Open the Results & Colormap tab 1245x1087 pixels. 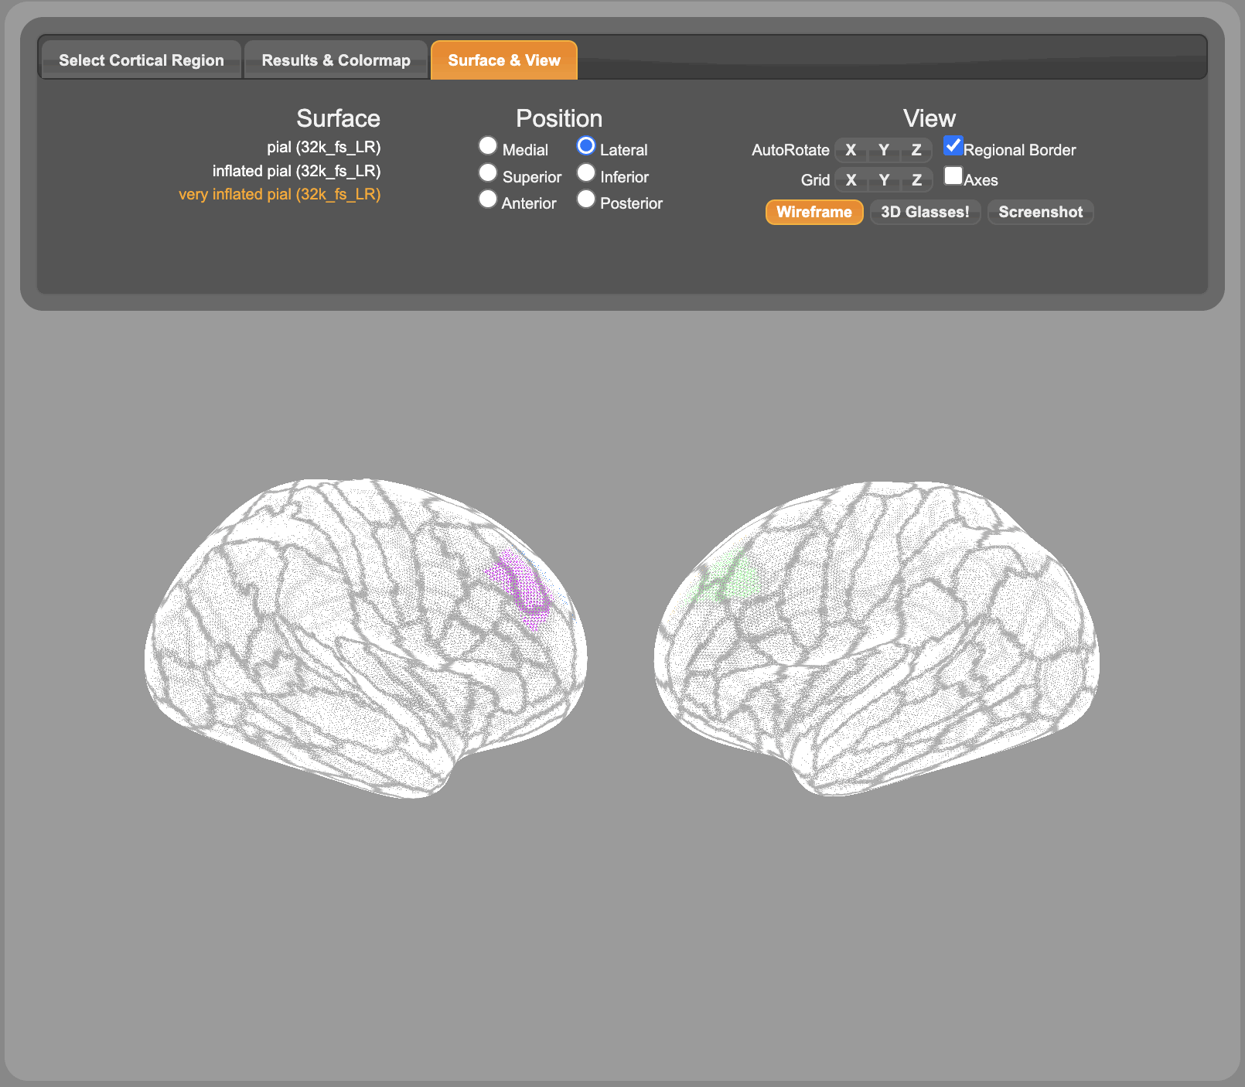coord(336,60)
